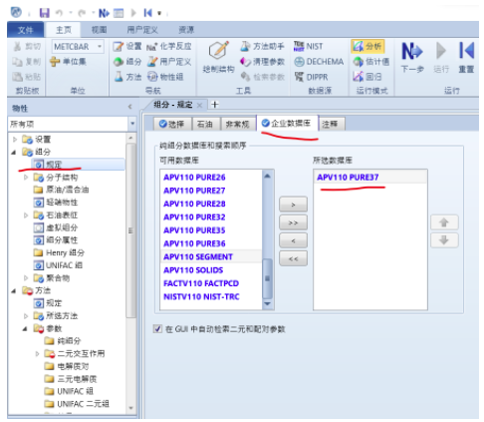The height and width of the screenshot is (422, 484).
Task: Click the Draw Structure (绘制结构) tool
Action: [x=218, y=57]
